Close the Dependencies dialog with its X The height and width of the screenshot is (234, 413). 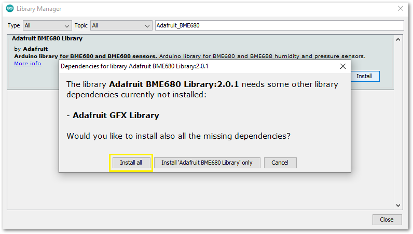[x=342, y=66]
